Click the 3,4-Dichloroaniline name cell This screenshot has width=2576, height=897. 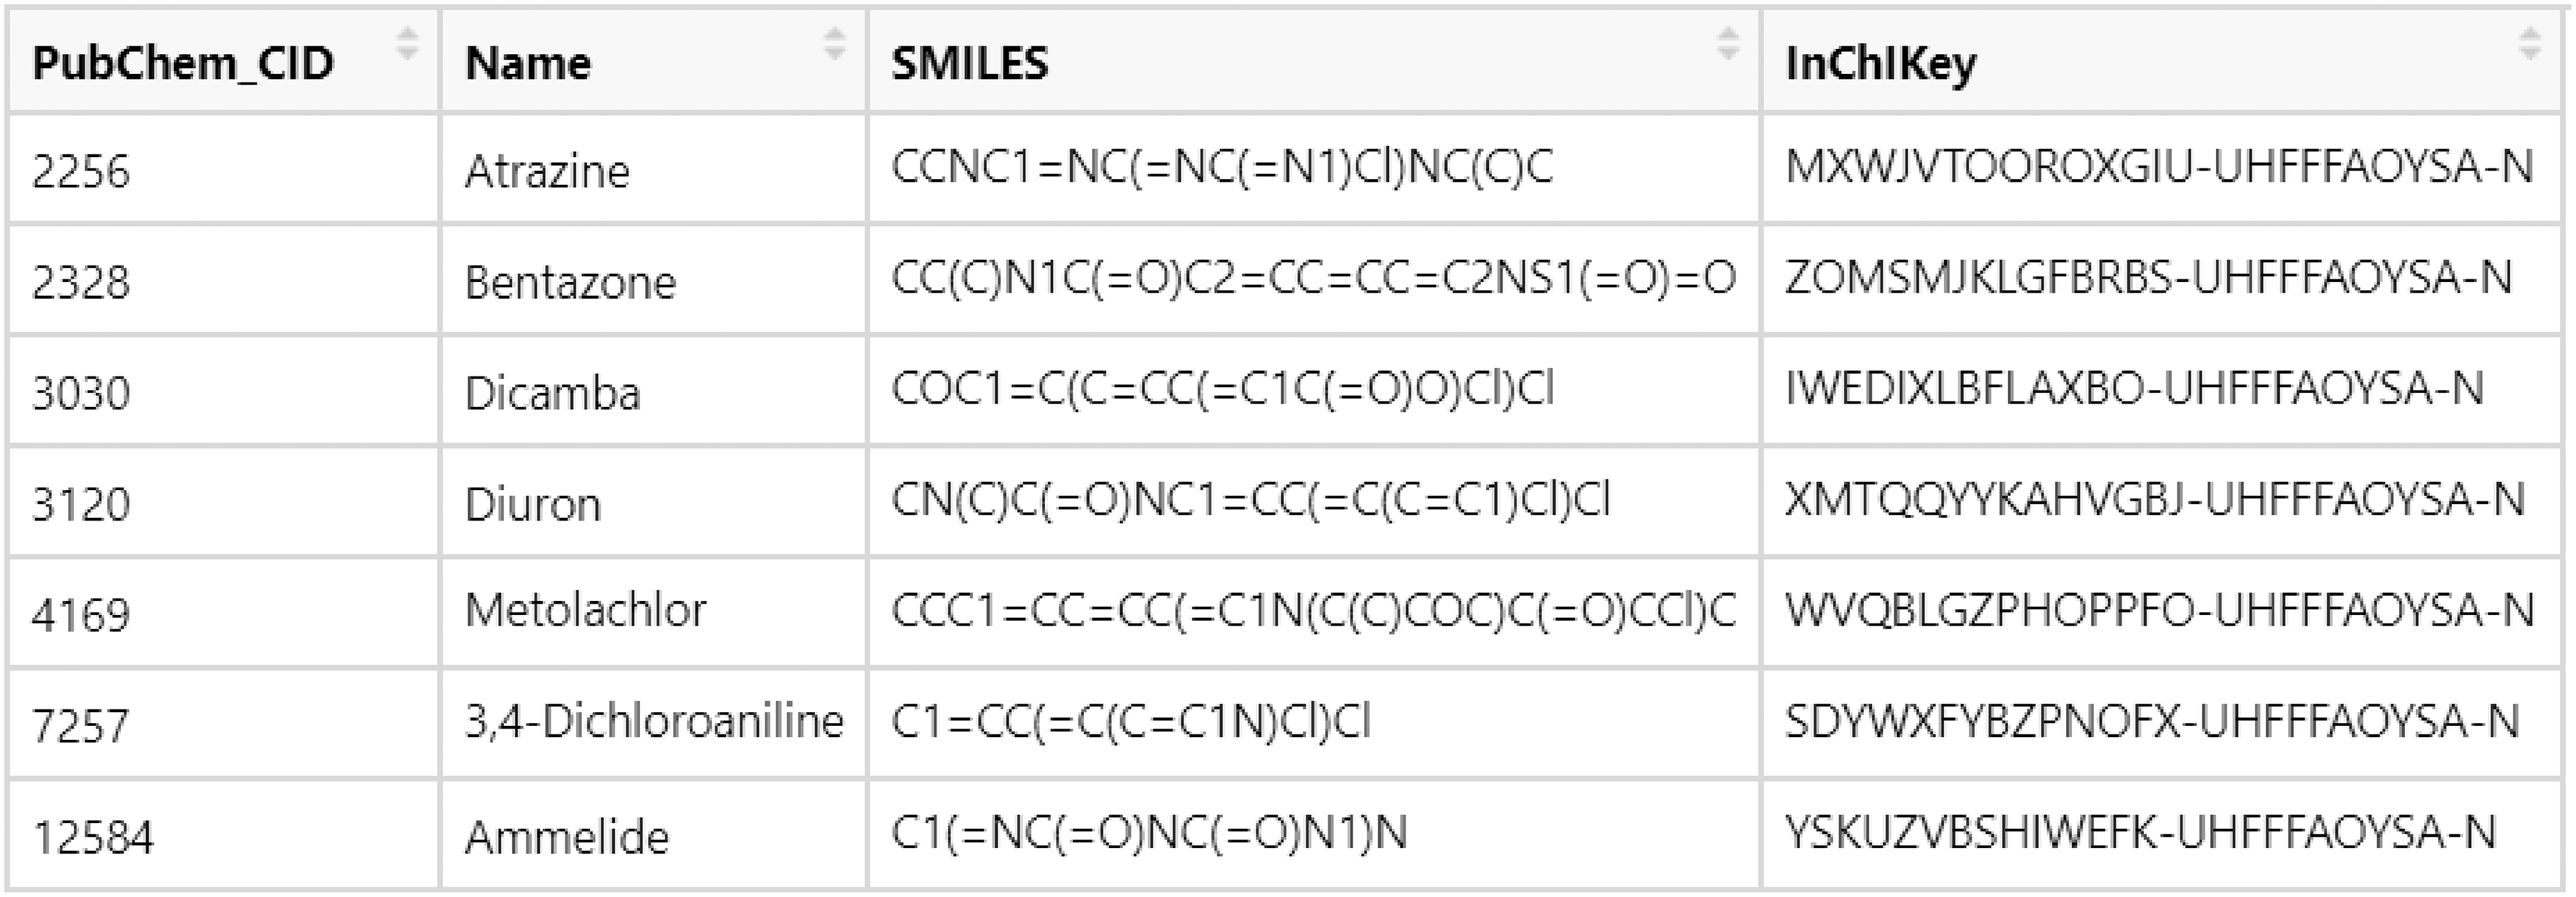(x=654, y=721)
